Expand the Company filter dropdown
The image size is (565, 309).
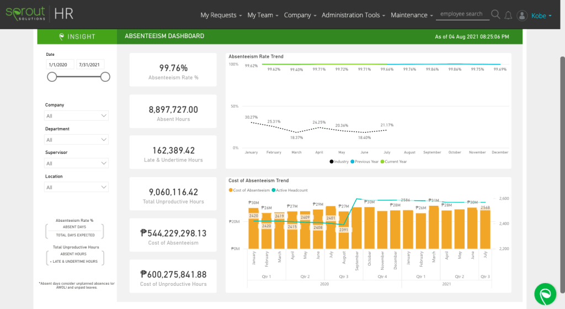pos(77,116)
